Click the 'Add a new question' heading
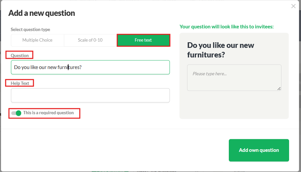 click(x=42, y=13)
